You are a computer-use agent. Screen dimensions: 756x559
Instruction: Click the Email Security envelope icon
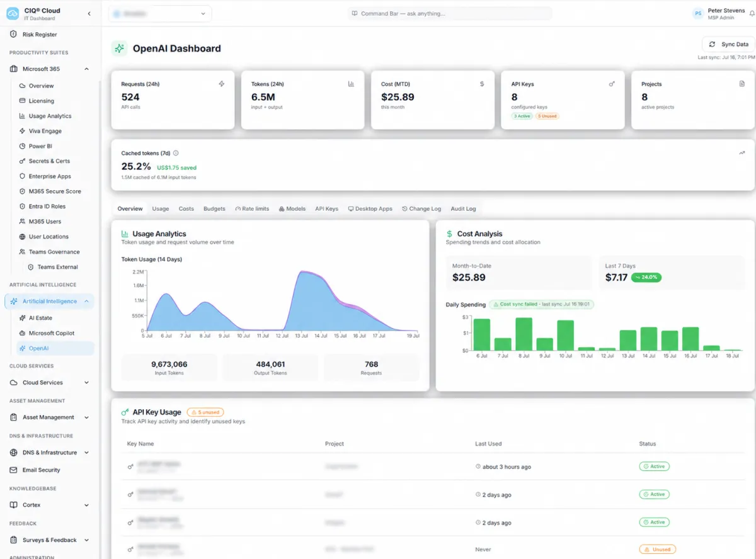(x=14, y=470)
